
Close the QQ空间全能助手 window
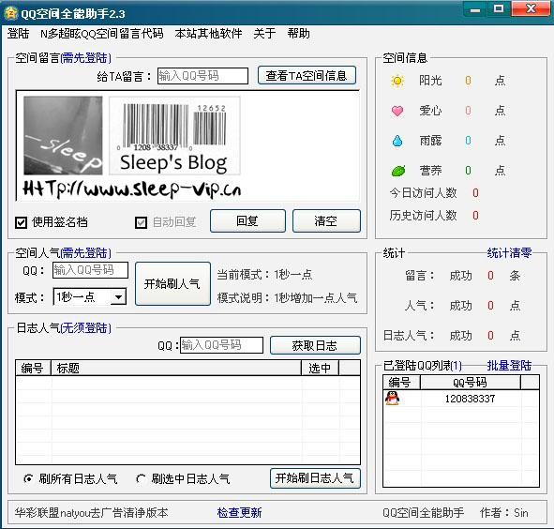[532, 9]
